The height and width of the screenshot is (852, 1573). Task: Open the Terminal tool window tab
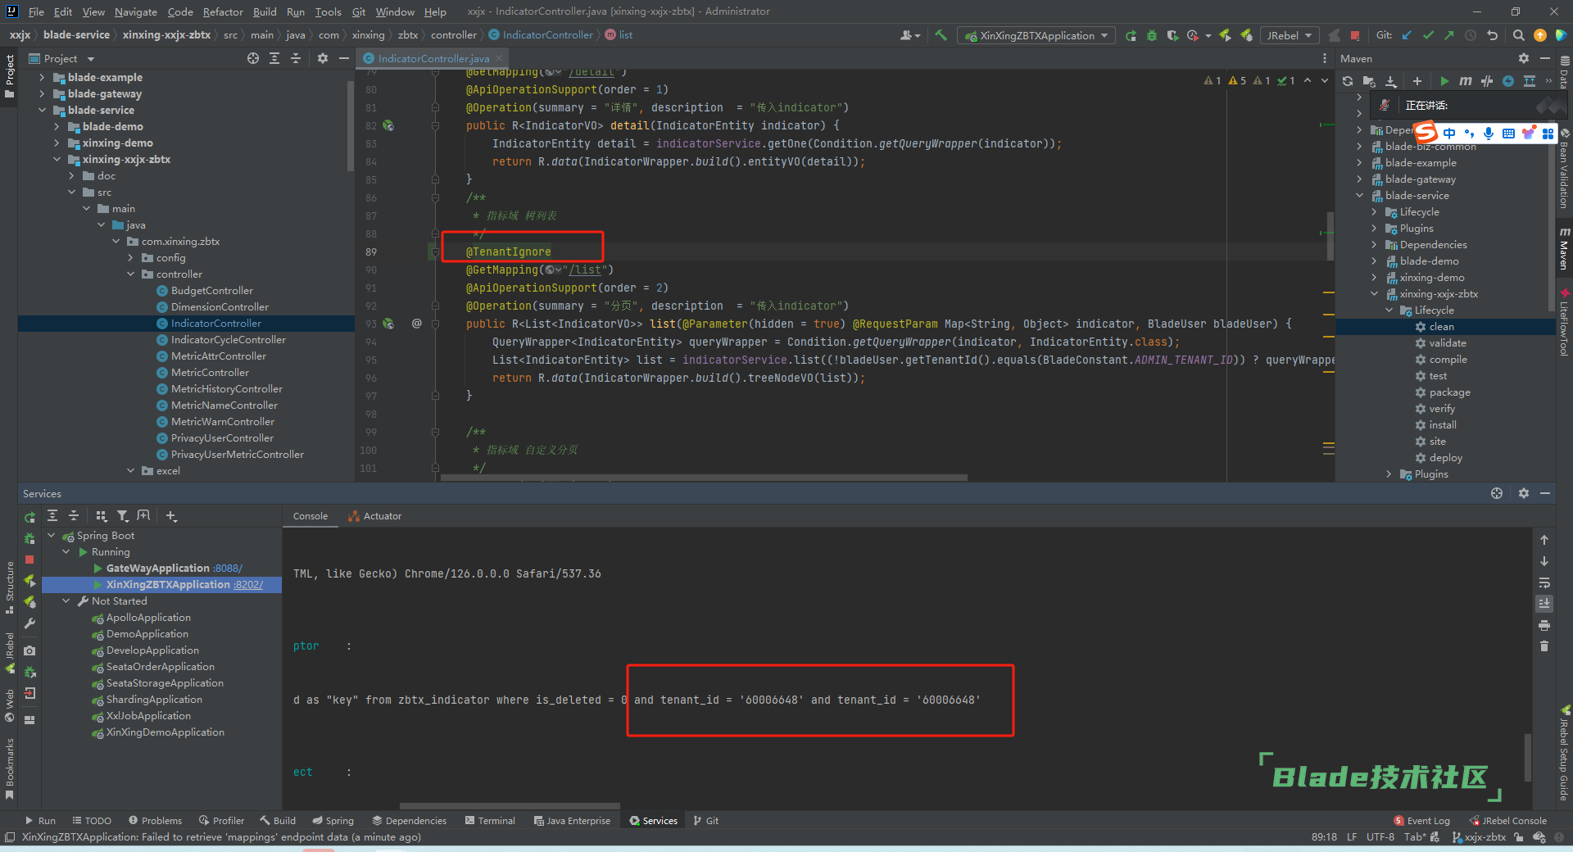coord(490,821)
